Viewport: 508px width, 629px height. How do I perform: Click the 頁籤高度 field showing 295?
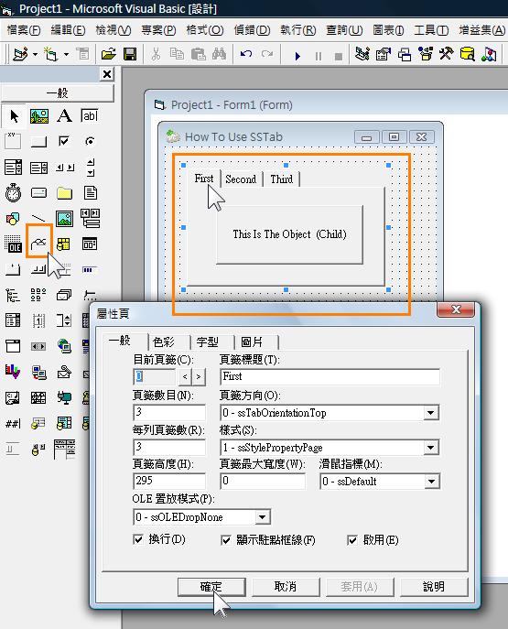[x=168, y=481]
